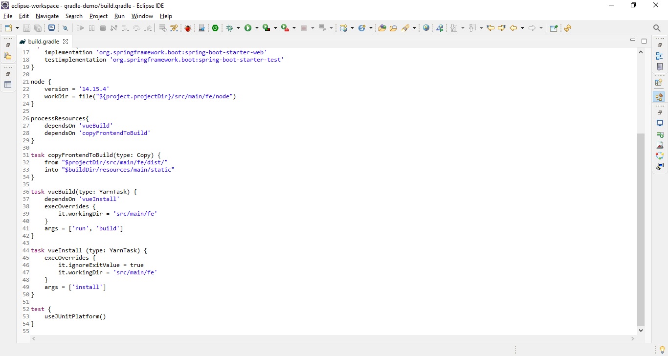Click the Terminate stop icon
This screenshot has width=668, height=356.
tap(103, 28)
